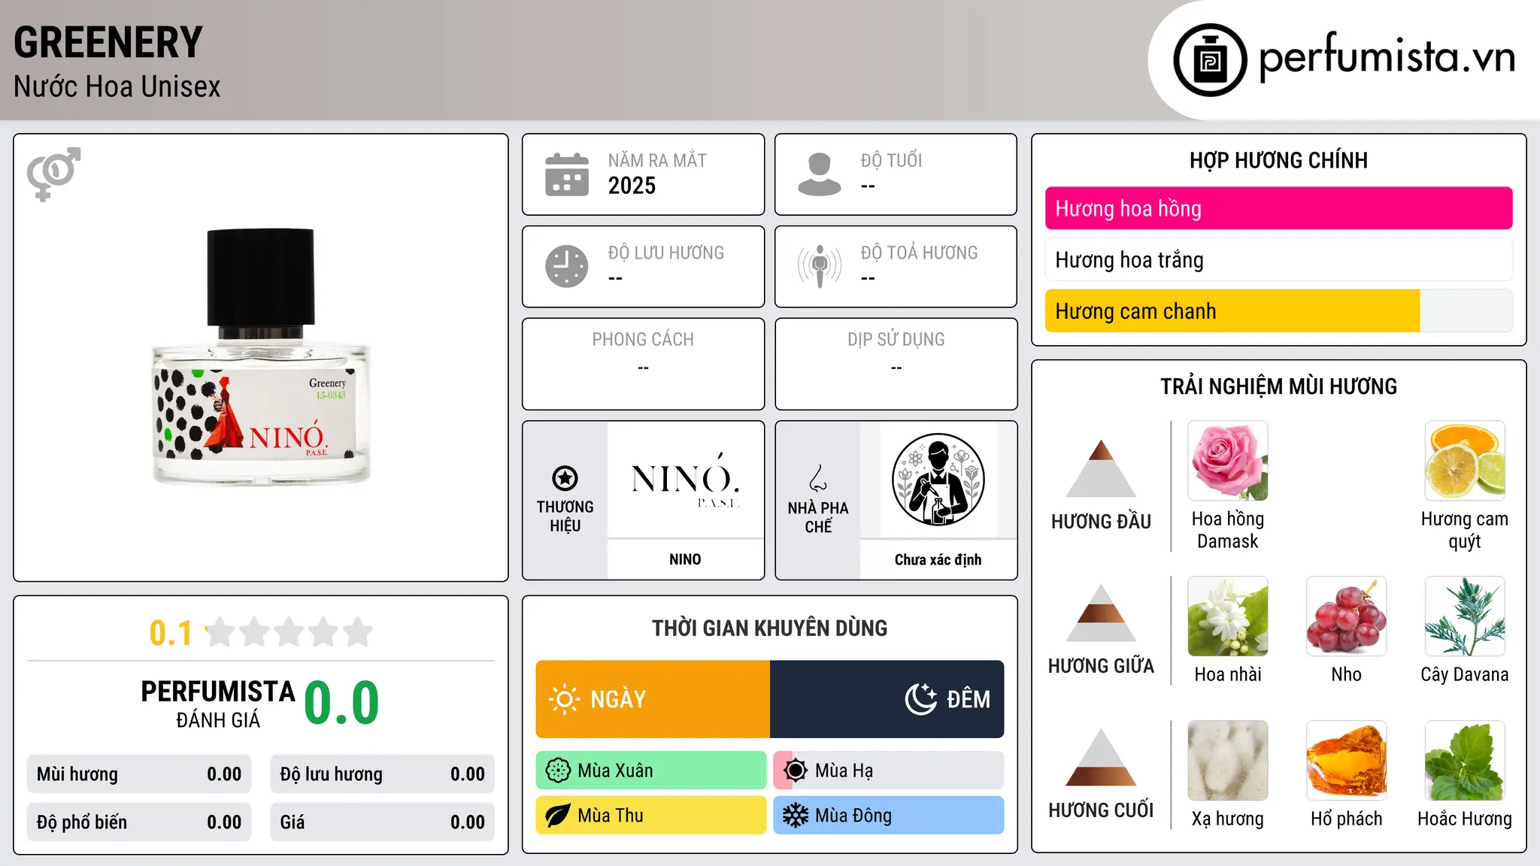Select the blue Mùa Đông season bar

point(889,816)
